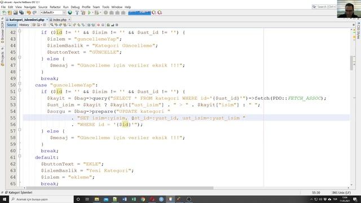The width and height of the screenshot is (361, 203).
Task: Switch to the index.php tab
Action: pos(60,20)
